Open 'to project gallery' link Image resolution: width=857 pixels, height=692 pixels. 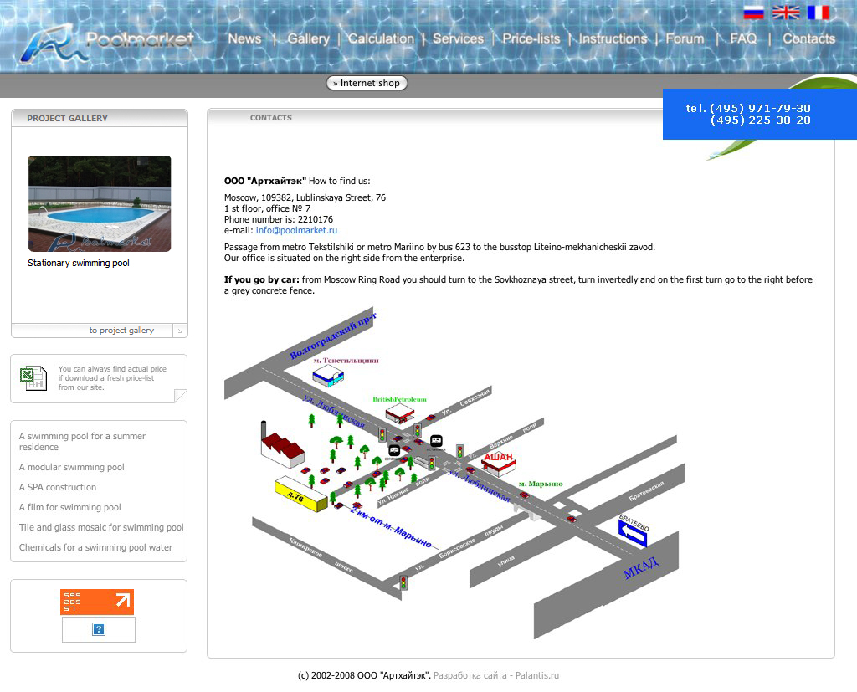[x=121, y=331]
